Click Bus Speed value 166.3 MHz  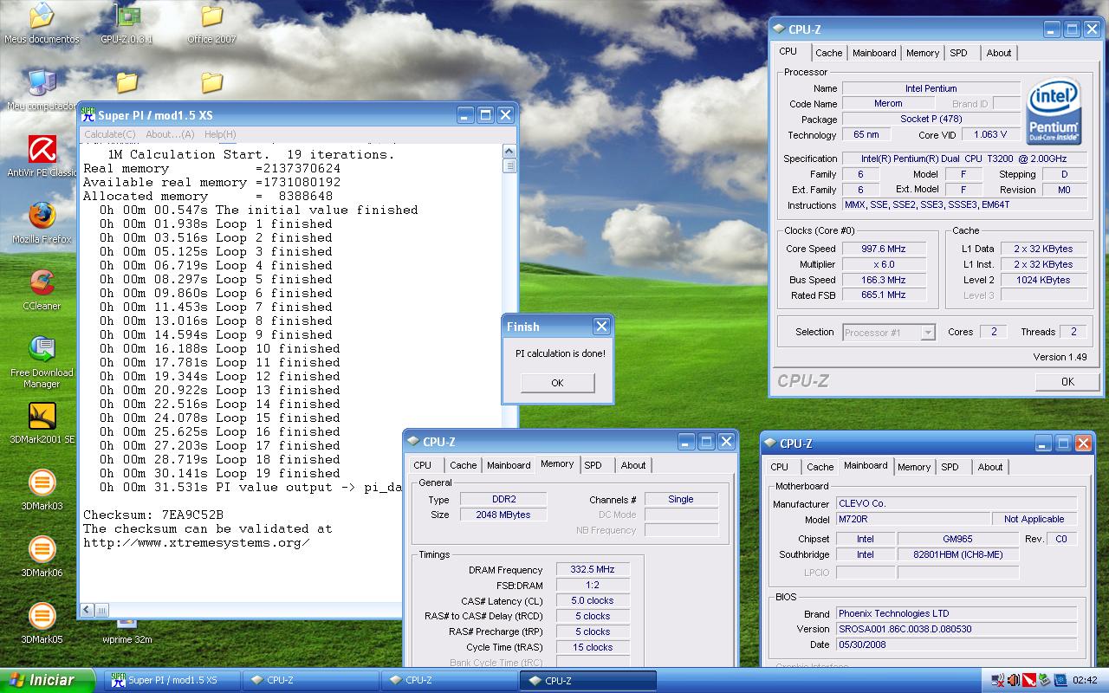click(x=885, y=280)
